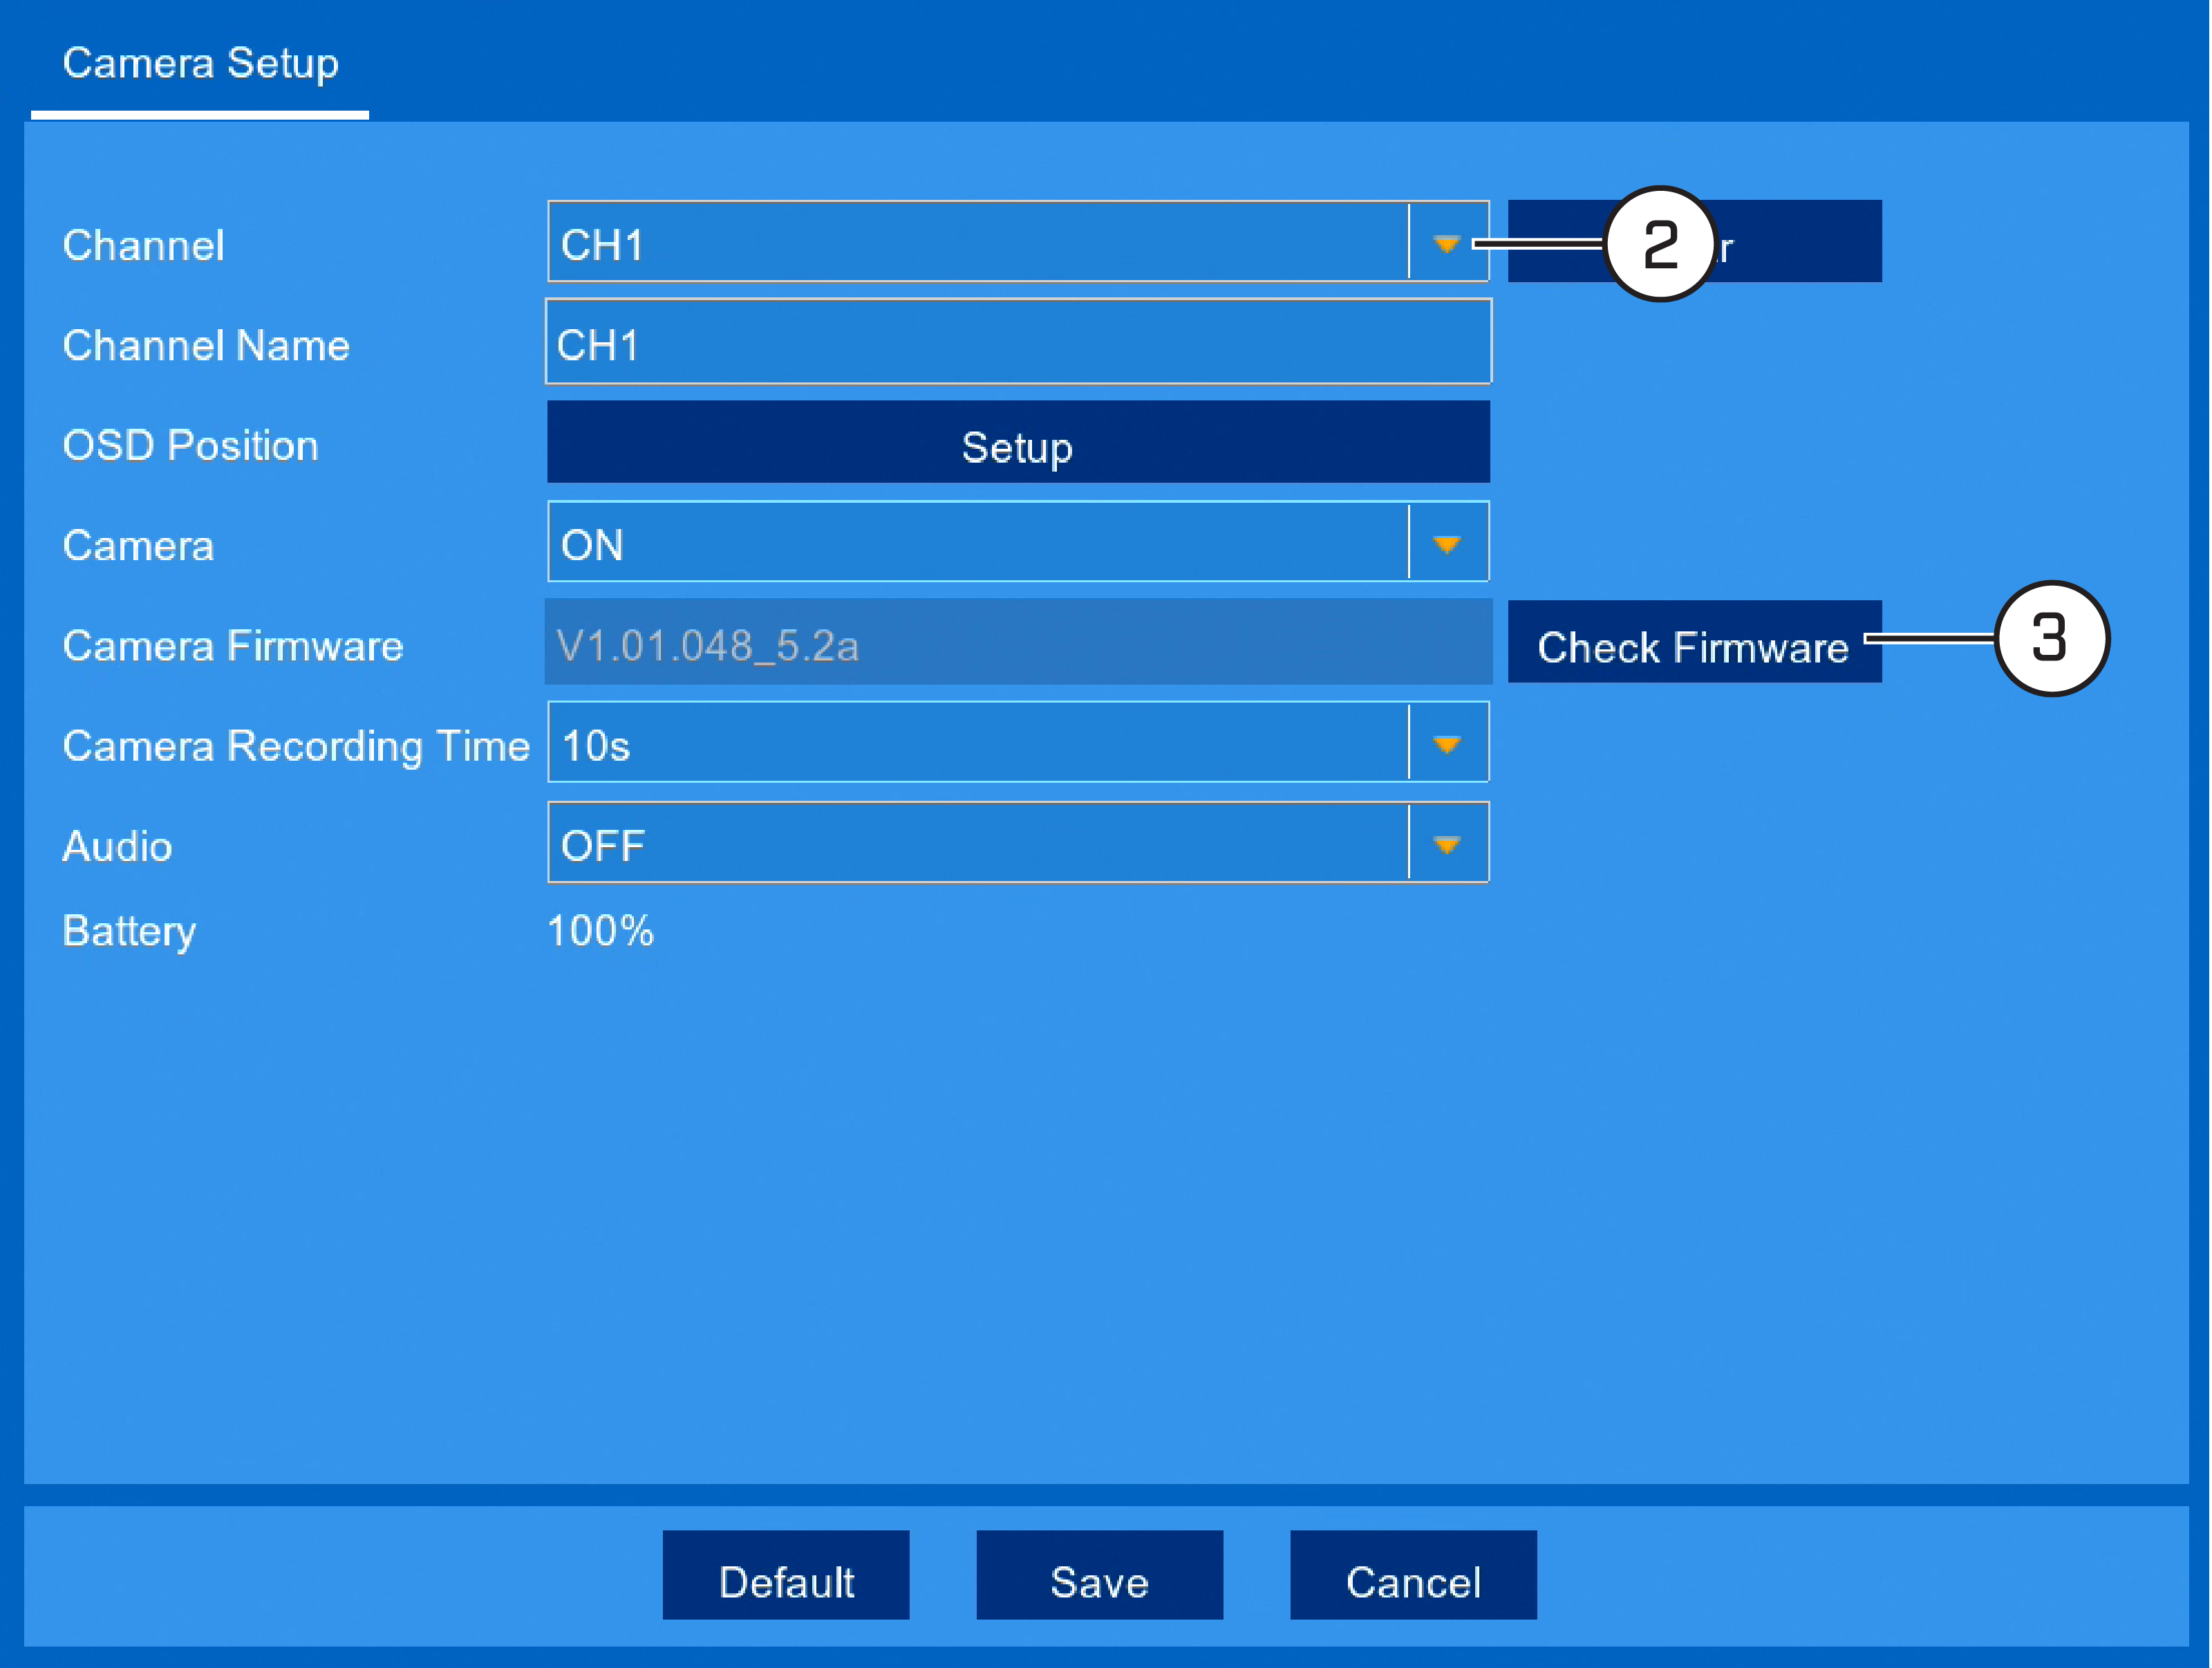Click the Default button
This screenshot has width=2212, height=1668.
tap(786, 1575)
